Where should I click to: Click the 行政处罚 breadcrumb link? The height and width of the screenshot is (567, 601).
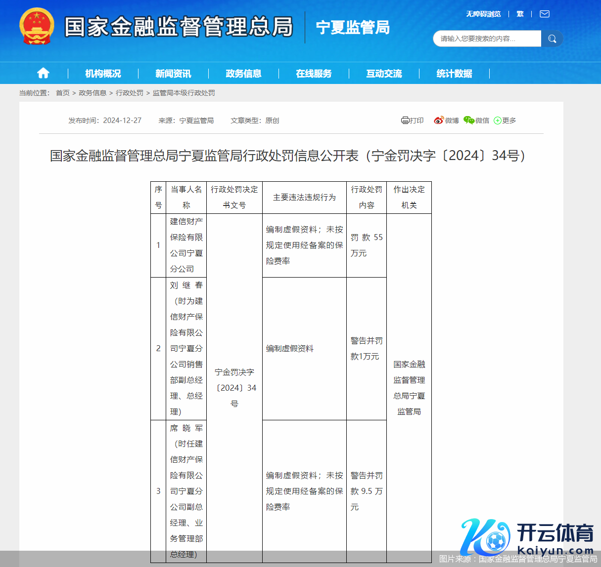(128, 93)
